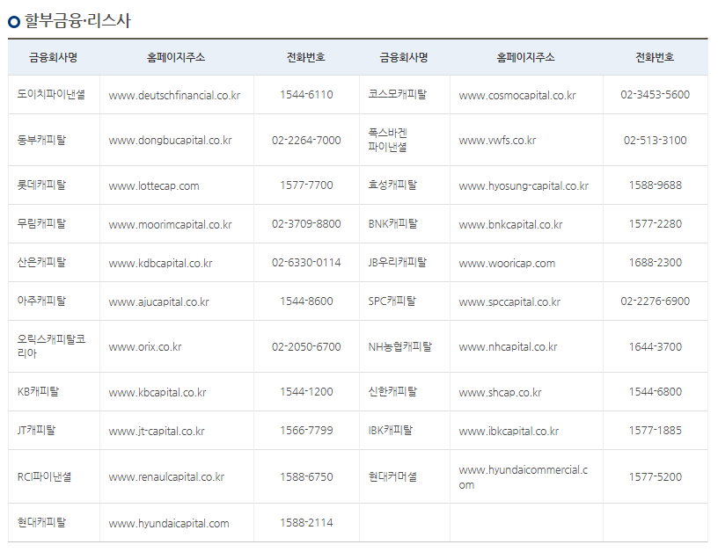The height and width of the screenshot is (552, 718).
Task: Click phone number 1588-9688
Action: 655,185
